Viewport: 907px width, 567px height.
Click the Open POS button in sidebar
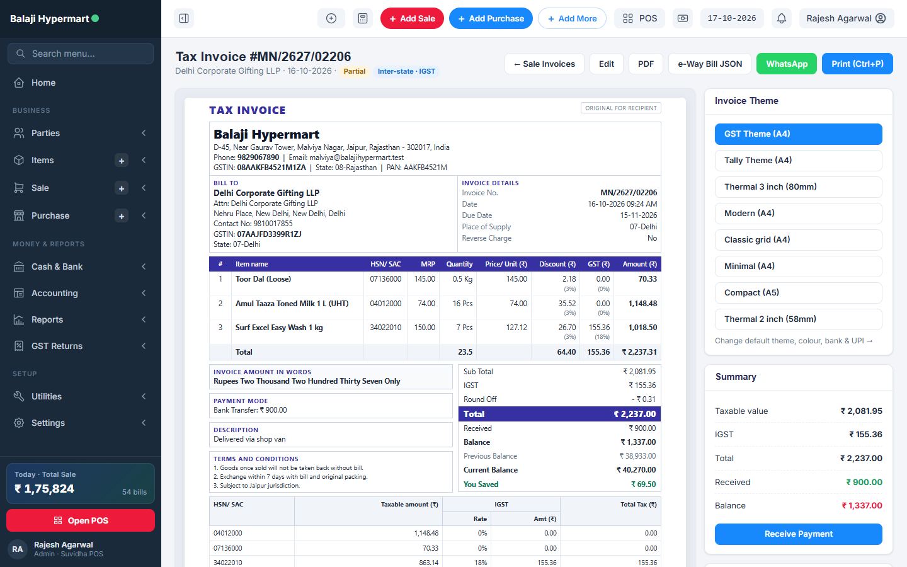click(81, 520)
